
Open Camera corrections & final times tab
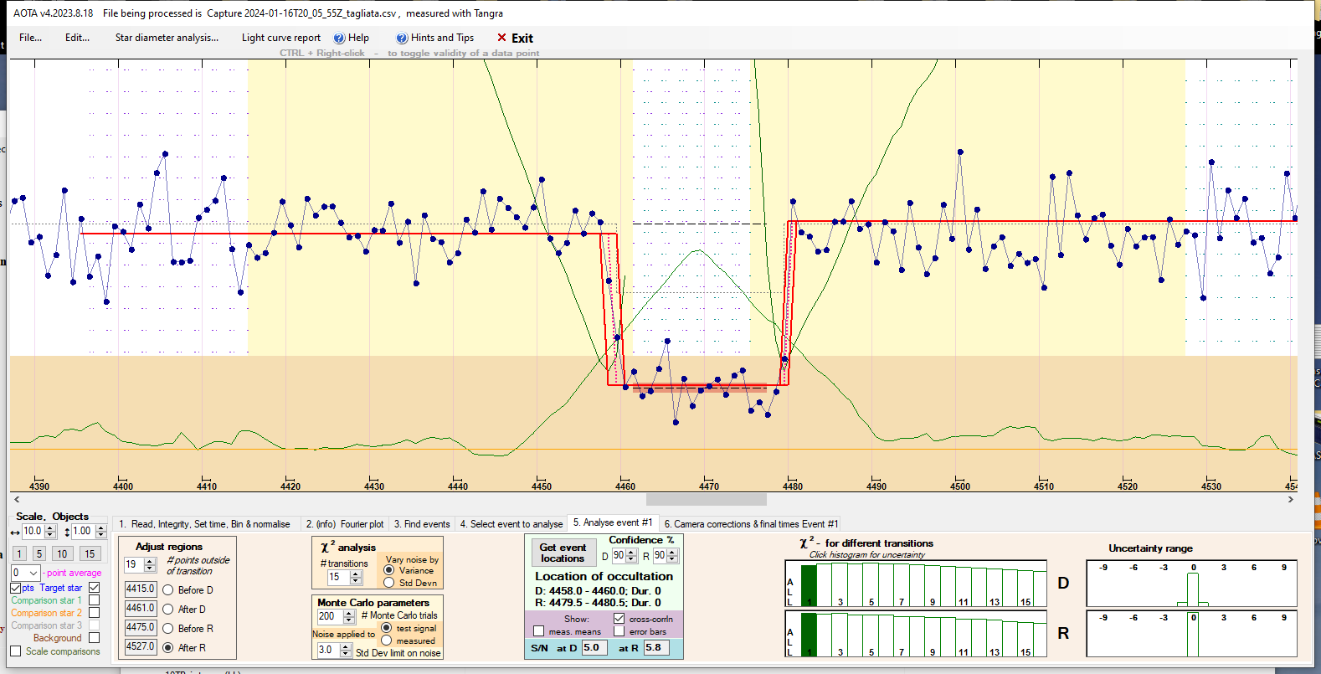(751, 524)
